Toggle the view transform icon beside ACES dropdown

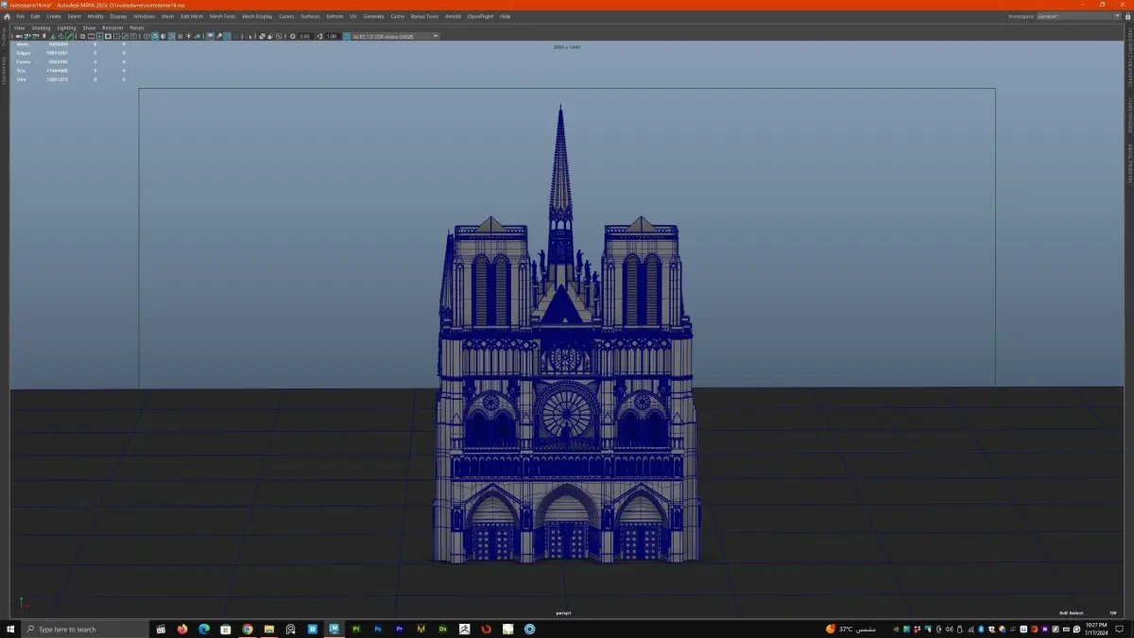coord(347,36)
